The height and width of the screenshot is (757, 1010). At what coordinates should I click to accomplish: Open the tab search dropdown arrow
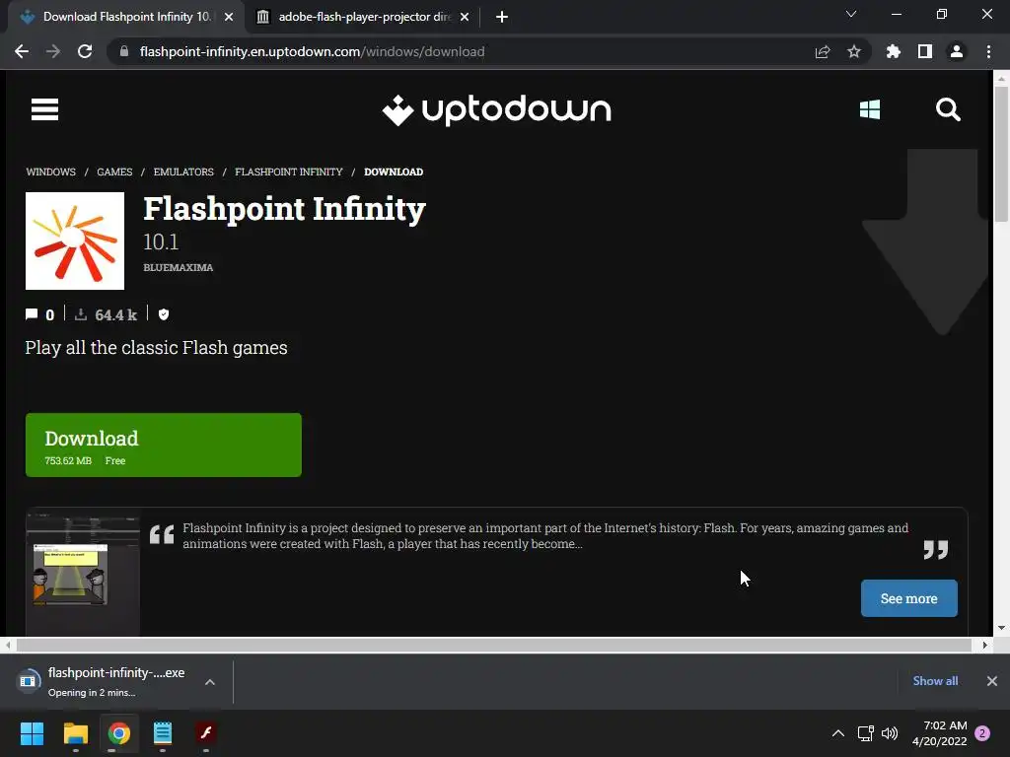[x=851, y=14]
